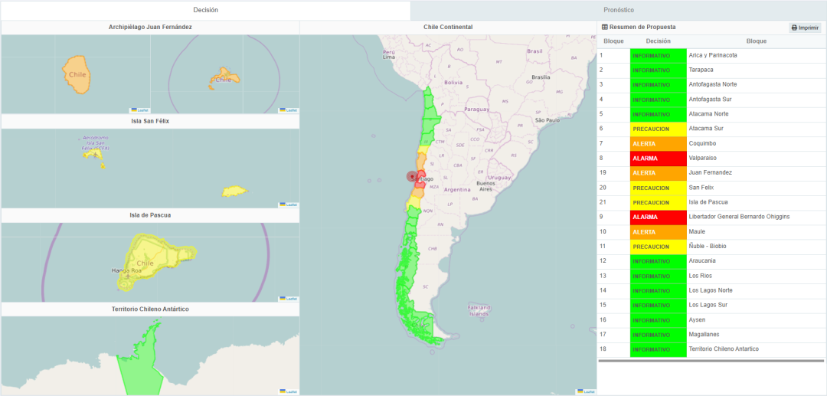Screen dimensions: 827x396
Task: Click the Imprimir print button
Action: pos(805,28)
